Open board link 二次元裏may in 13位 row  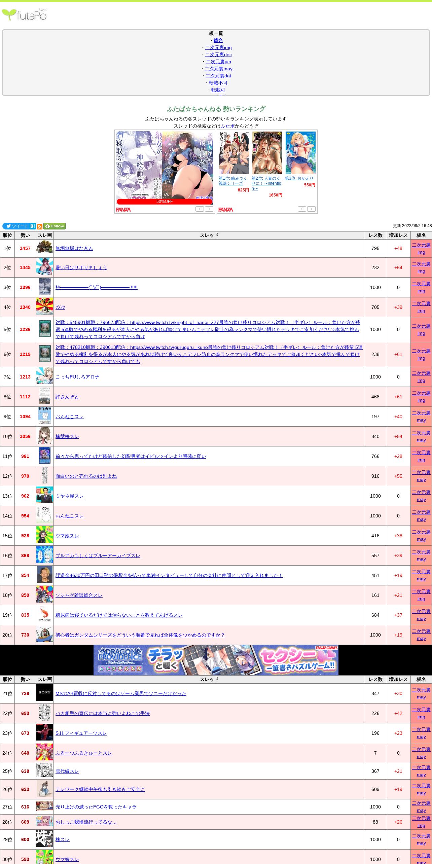(x=421, y=496)
